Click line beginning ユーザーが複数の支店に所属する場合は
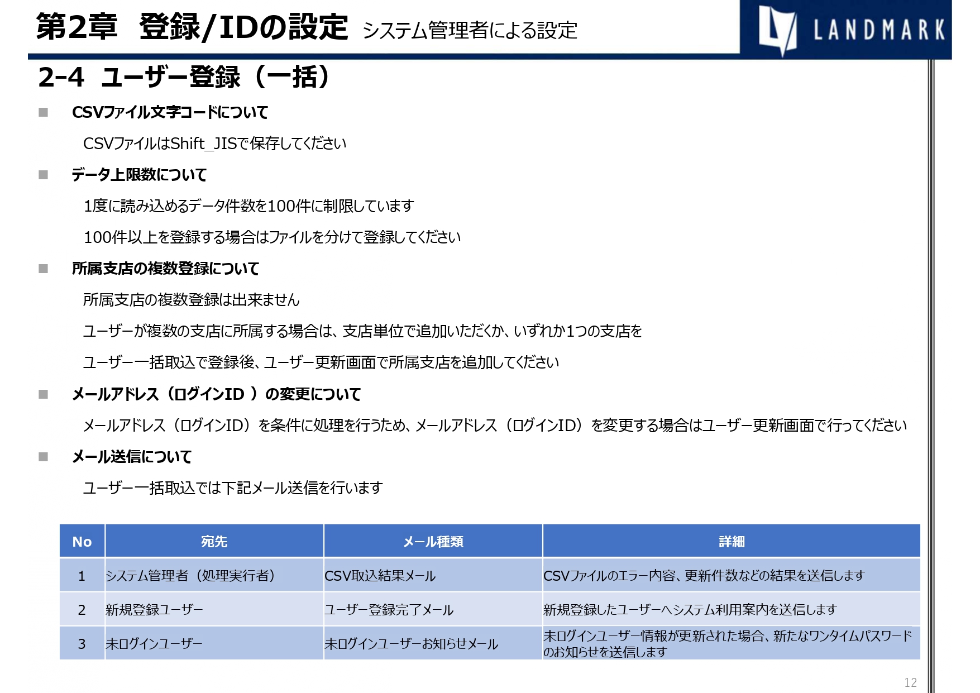Viewport: 980px width, 693px height. [362, 331]
